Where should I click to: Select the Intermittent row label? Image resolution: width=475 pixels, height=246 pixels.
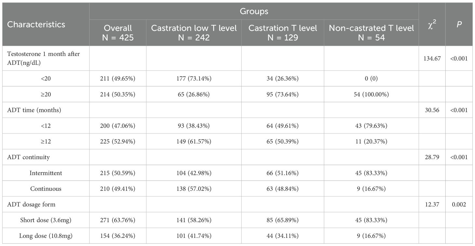46,173
